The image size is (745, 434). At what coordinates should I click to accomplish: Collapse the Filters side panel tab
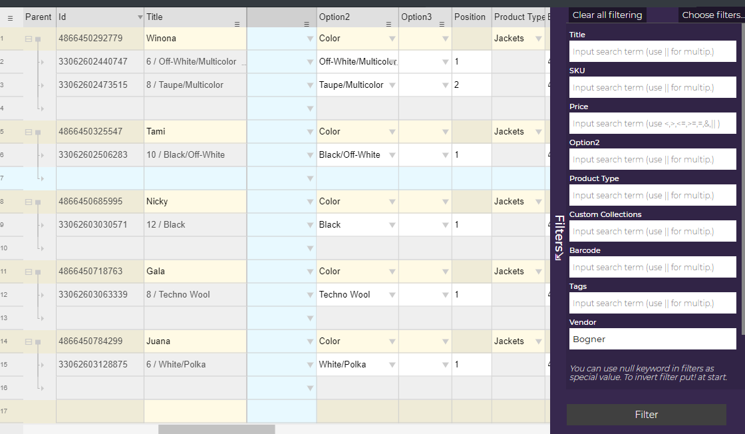click(x=559, y=237)
